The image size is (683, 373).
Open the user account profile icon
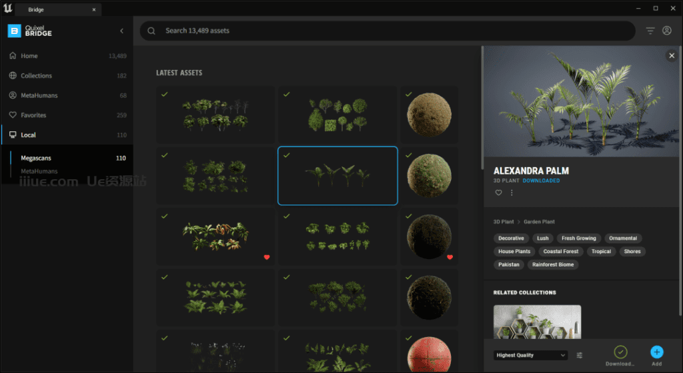tap(666, 31)
